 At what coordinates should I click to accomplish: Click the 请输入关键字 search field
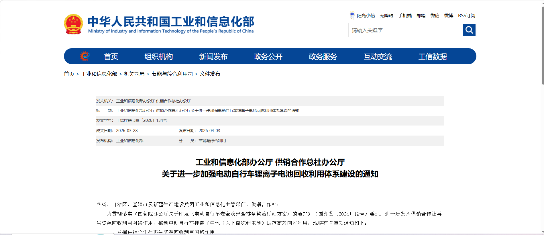[x=405, y=30]
